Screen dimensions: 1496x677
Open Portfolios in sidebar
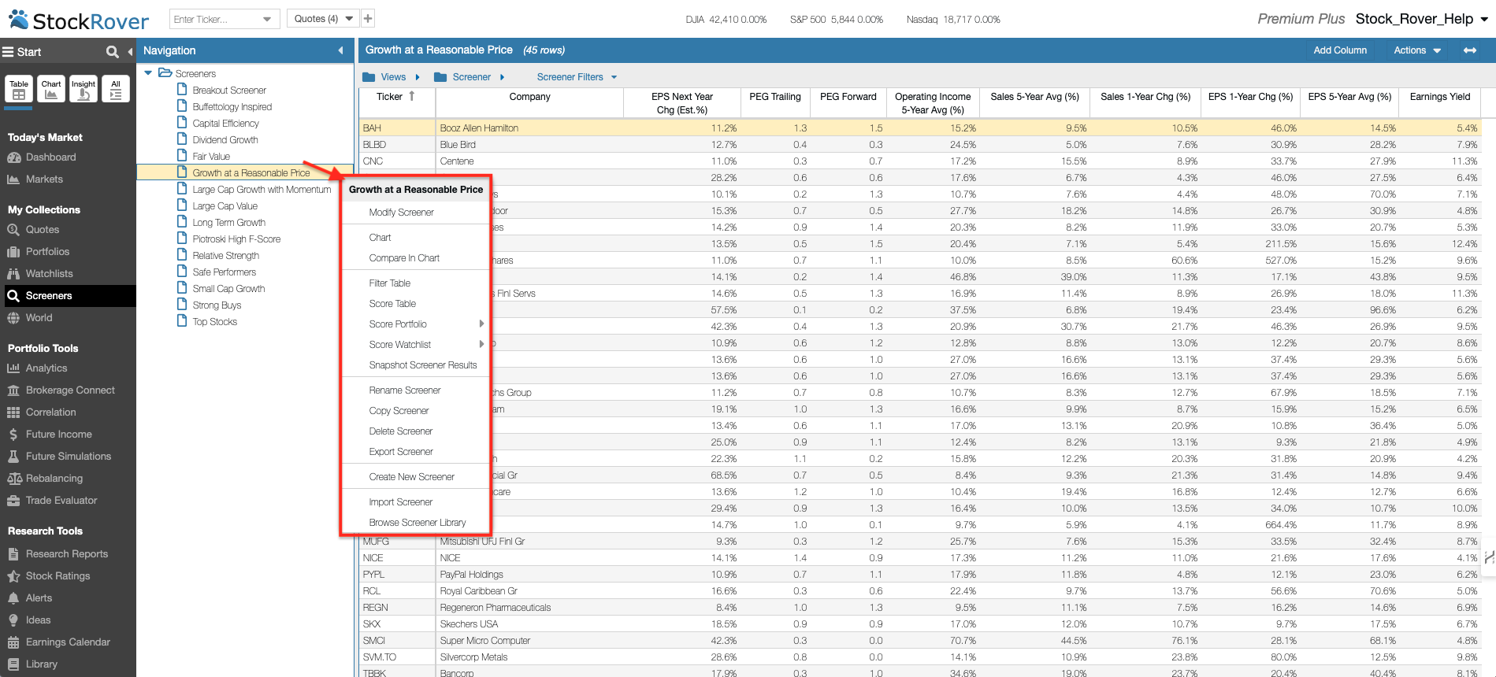[47, 252]
